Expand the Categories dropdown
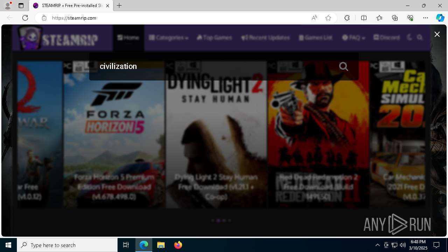Screen dimensions: 448x252 coord(169,37)
